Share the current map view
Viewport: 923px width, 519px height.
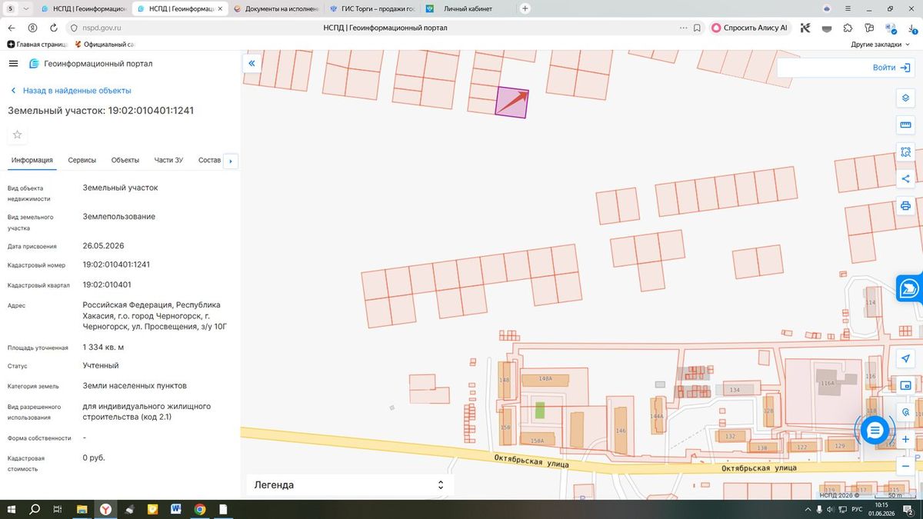905,178
